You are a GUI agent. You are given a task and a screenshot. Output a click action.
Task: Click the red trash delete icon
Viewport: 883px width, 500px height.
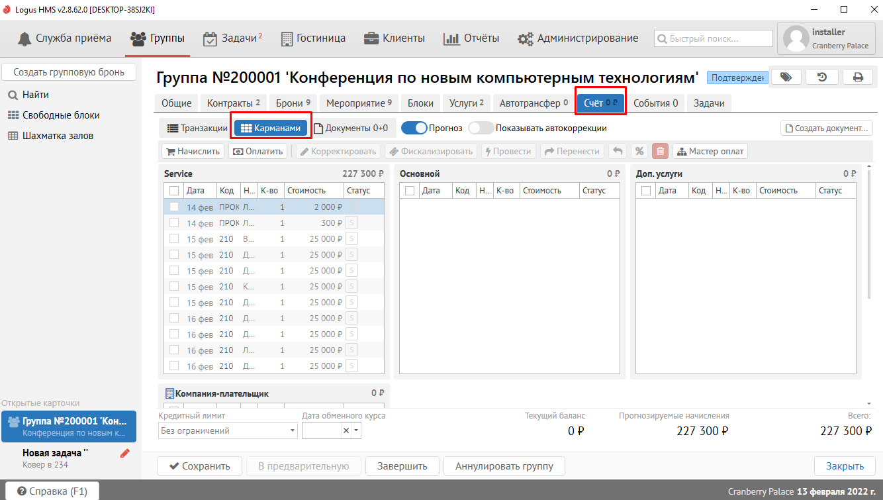pos(660,151)
